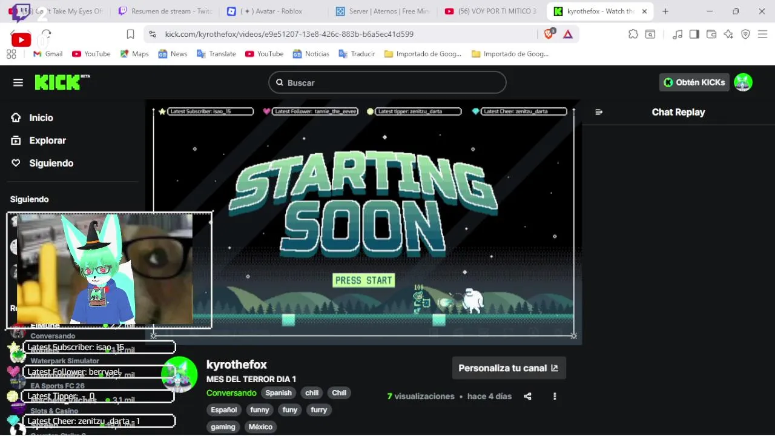
Task: View site information icon in address bar
Action: [x=153, y=35]
